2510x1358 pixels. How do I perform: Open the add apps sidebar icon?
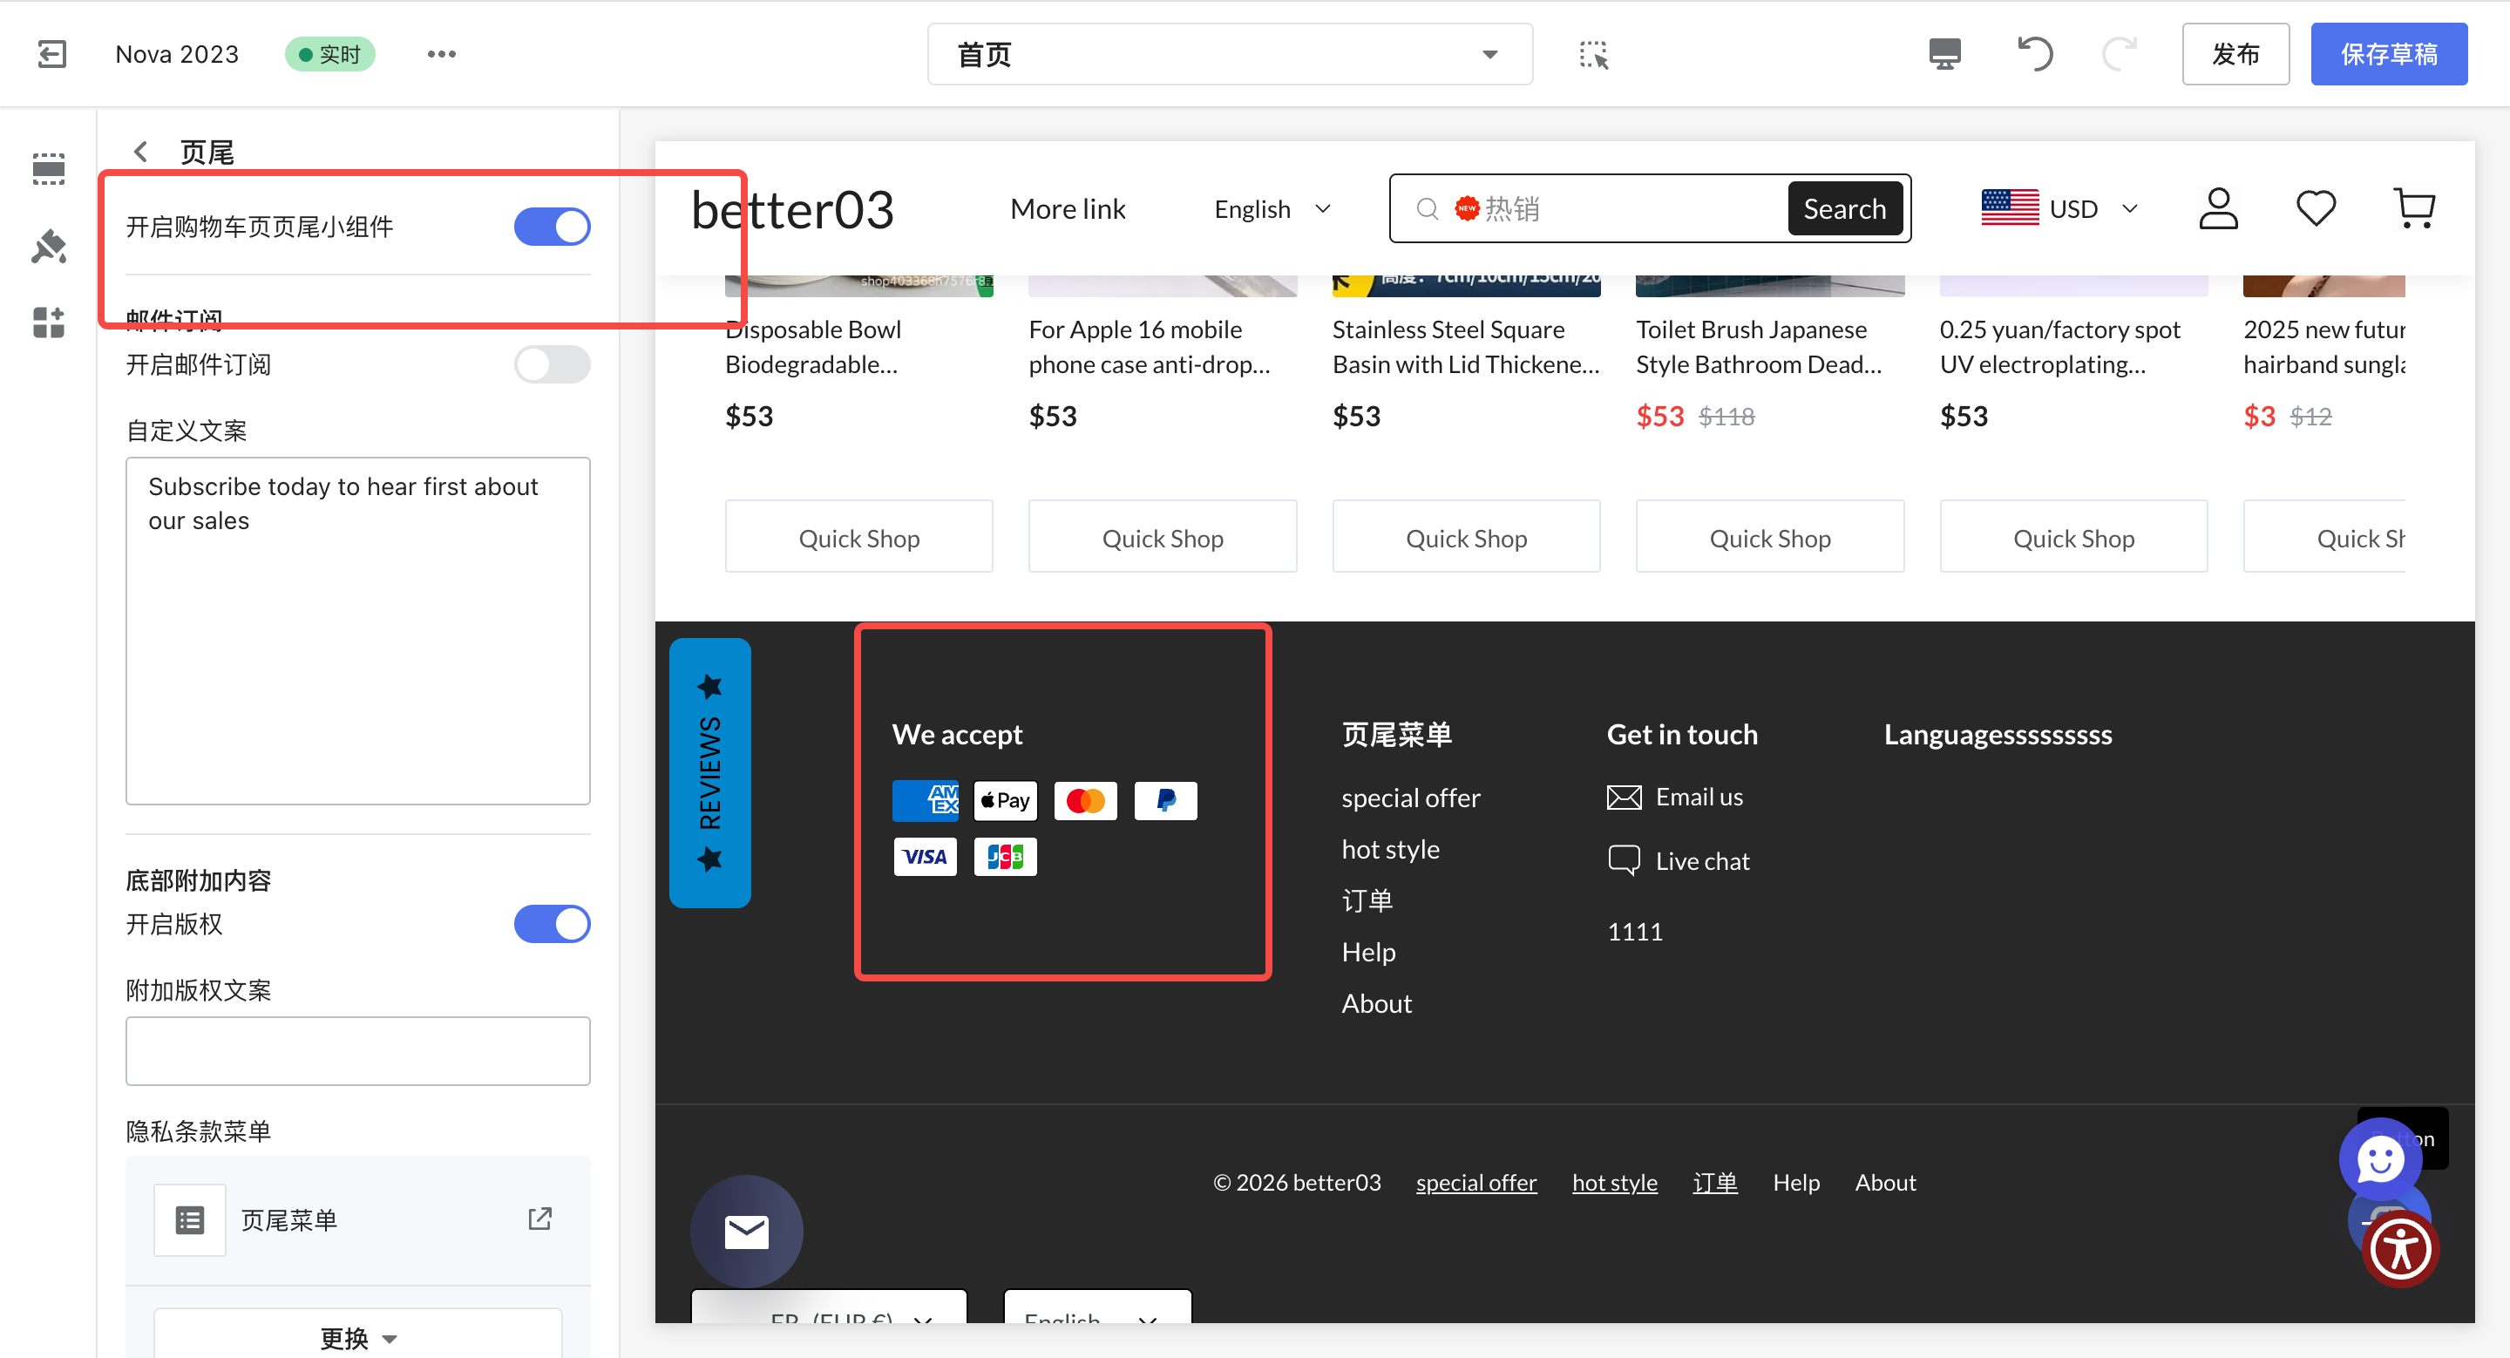coord(49,323)
